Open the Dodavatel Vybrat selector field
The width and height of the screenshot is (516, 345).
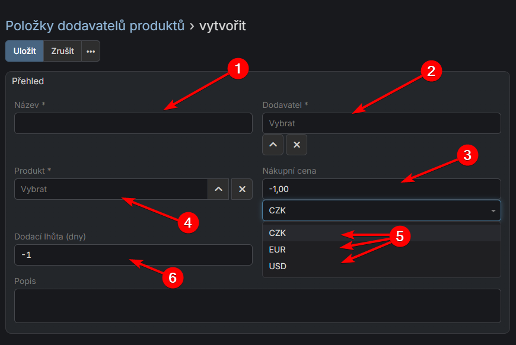click(381, 123)
